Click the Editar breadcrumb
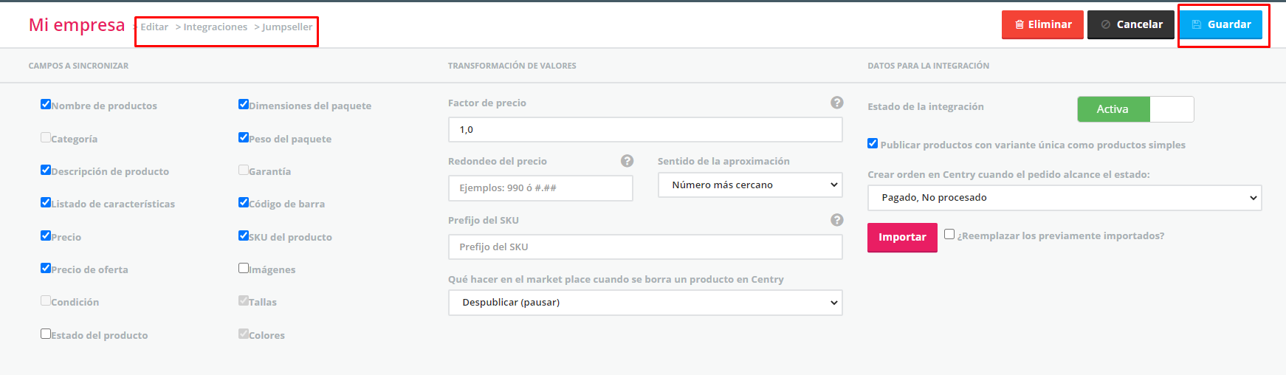The image size is (1286, 375). point(154,27)
